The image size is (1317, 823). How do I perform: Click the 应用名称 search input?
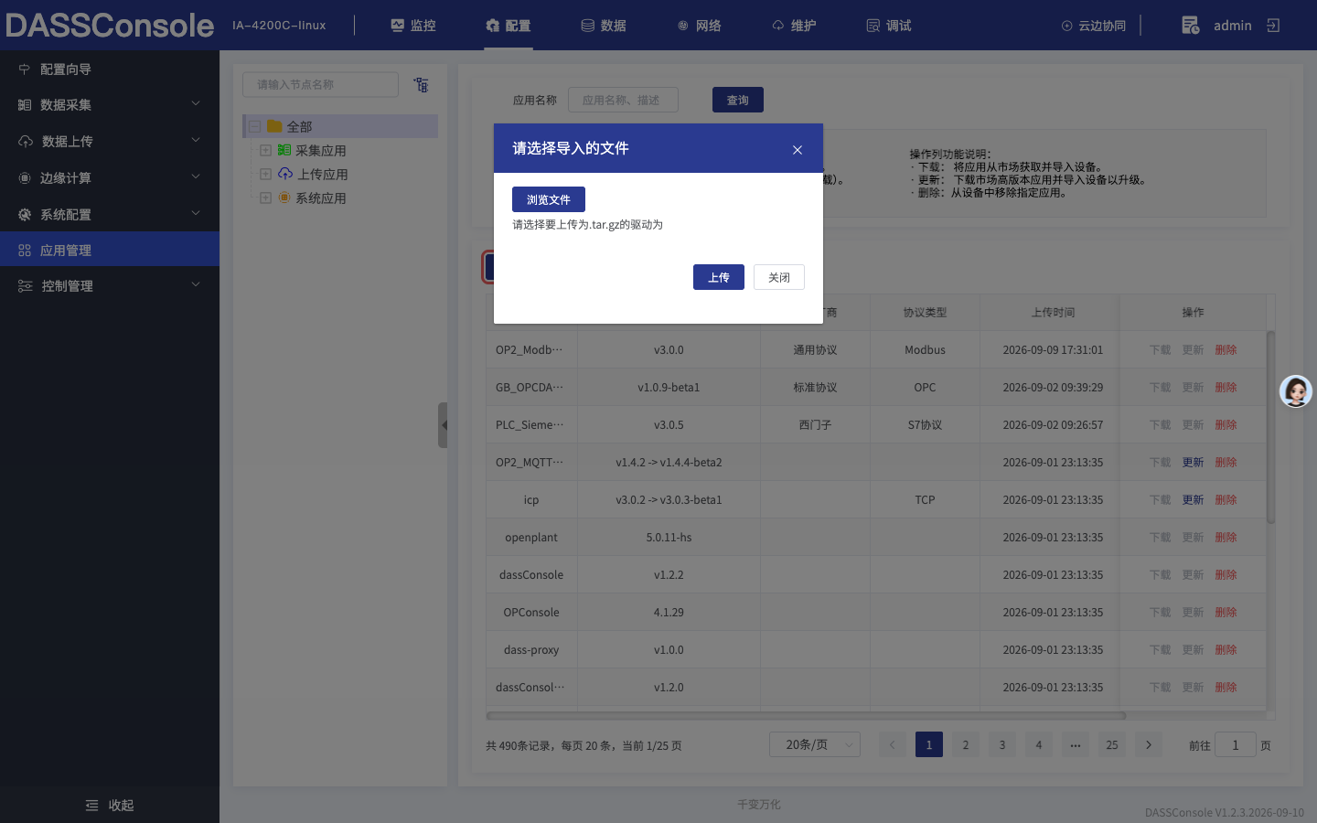click(x=623, y=100)
